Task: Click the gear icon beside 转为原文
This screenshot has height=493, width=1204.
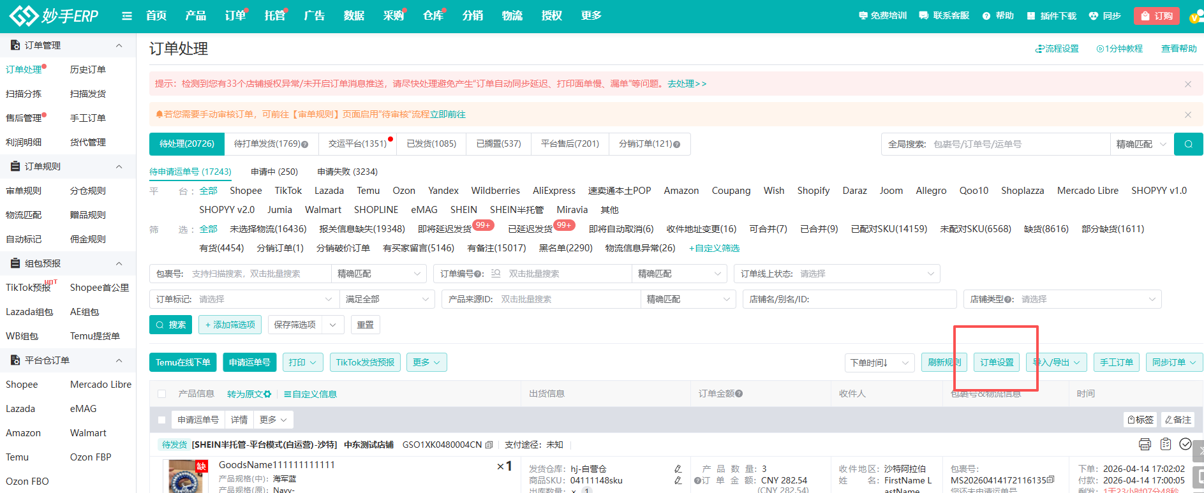Action: pyautogui.click(x=267, y=394)
